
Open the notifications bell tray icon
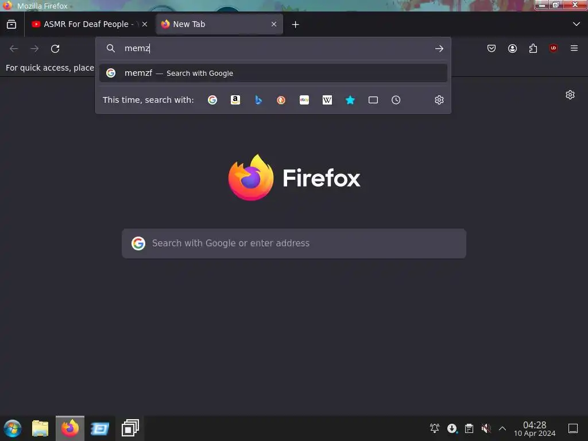point(435,428)
